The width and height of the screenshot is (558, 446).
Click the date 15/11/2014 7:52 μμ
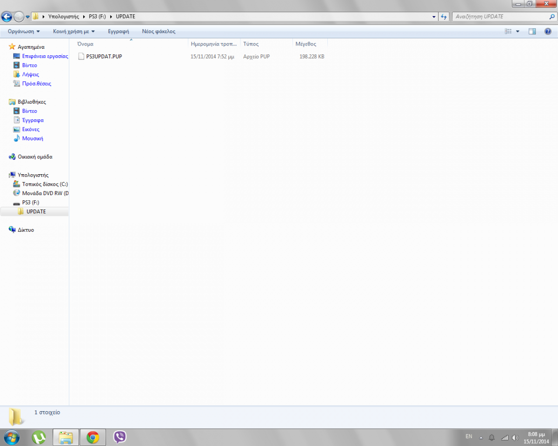pos(213,57)
